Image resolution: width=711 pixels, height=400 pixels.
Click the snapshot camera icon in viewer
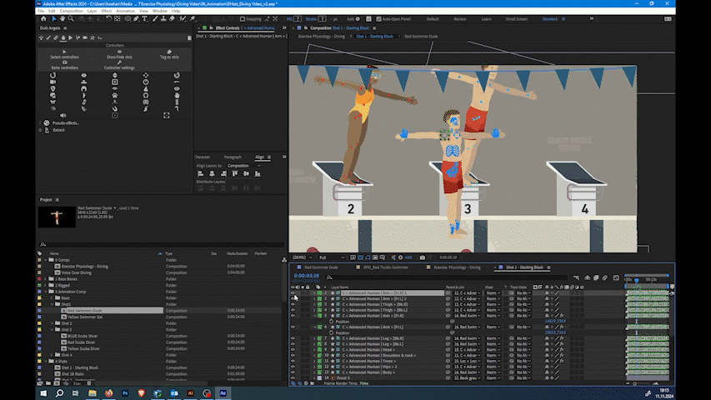pos(422,257)
